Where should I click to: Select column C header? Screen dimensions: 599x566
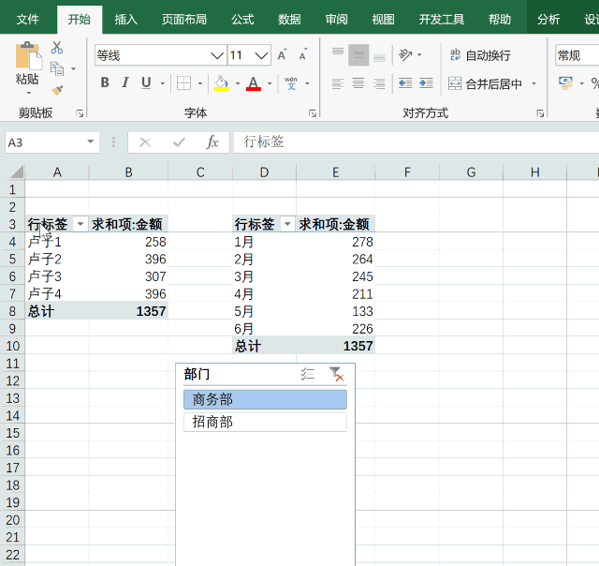(200, 172)
